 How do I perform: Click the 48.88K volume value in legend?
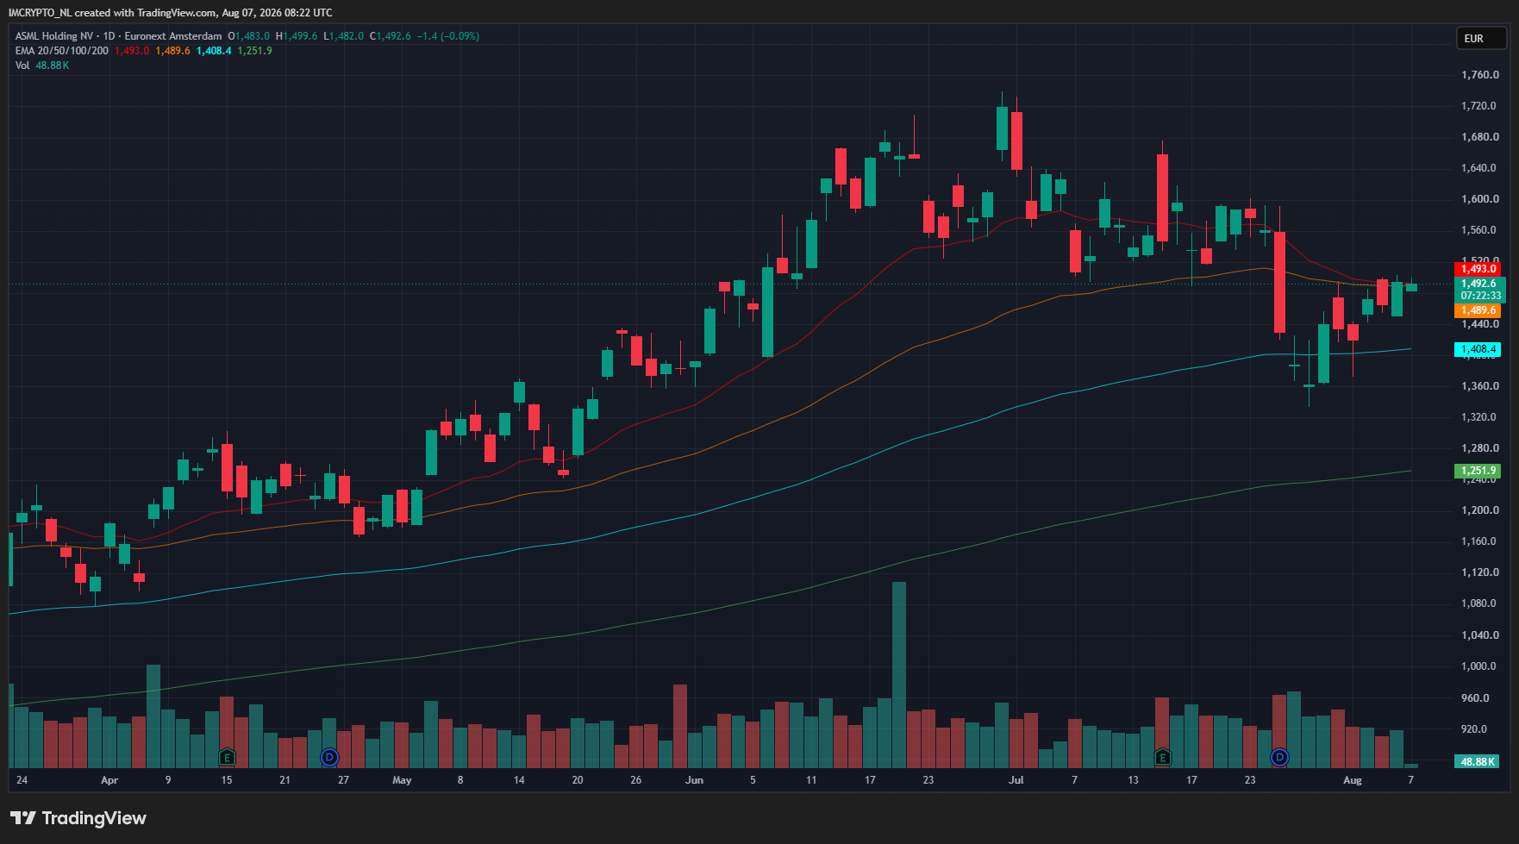click(x=53, y=66)
